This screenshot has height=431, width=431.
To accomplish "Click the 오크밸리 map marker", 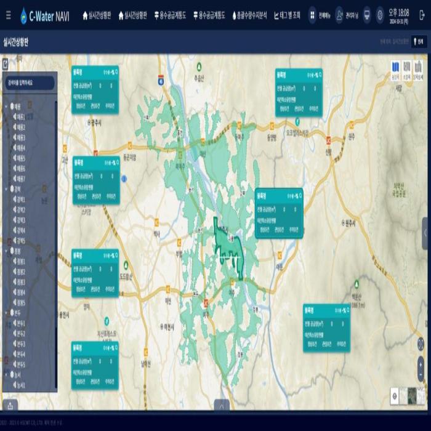I will 297,121.
